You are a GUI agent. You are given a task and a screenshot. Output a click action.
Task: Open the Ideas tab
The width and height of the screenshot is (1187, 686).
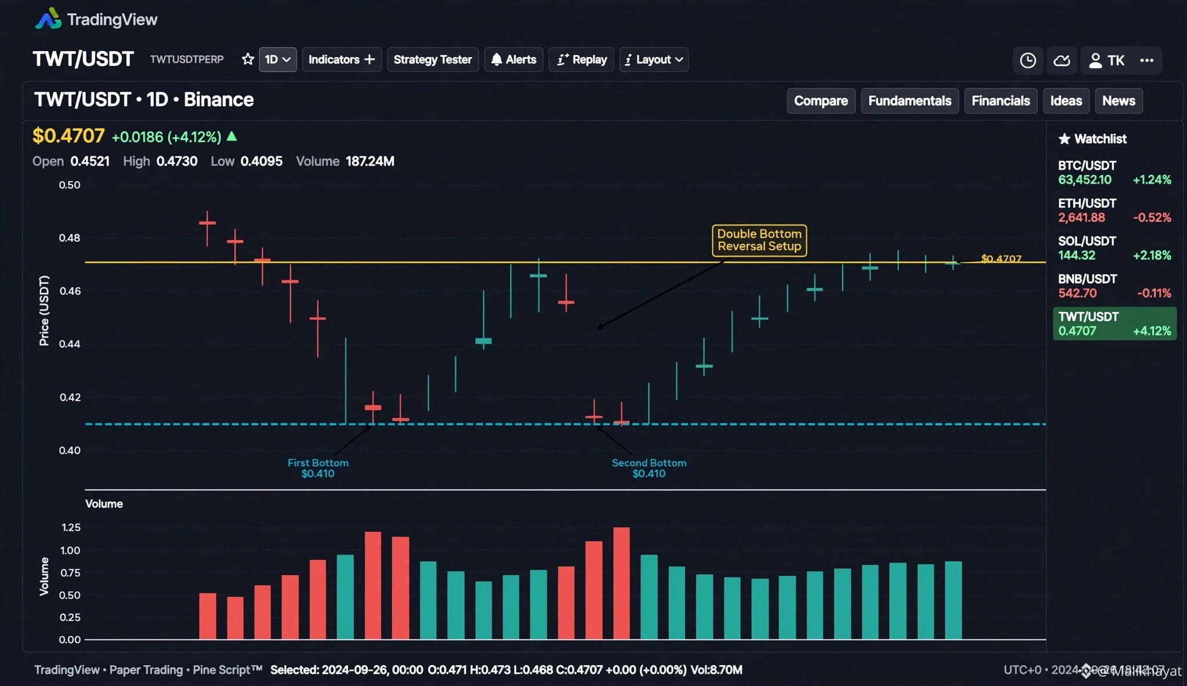(x=1066, y=101)
